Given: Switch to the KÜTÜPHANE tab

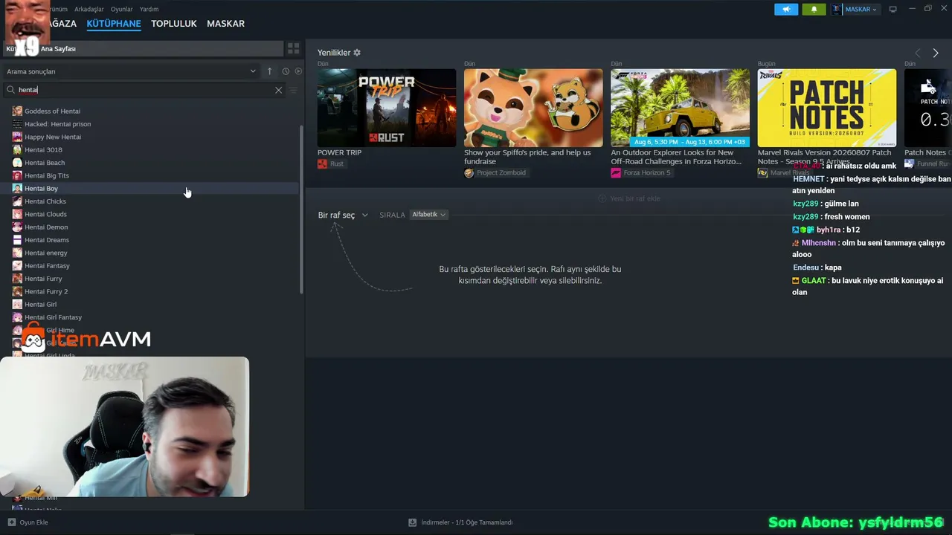Looking at the screenshot, I should click(114, 24).
